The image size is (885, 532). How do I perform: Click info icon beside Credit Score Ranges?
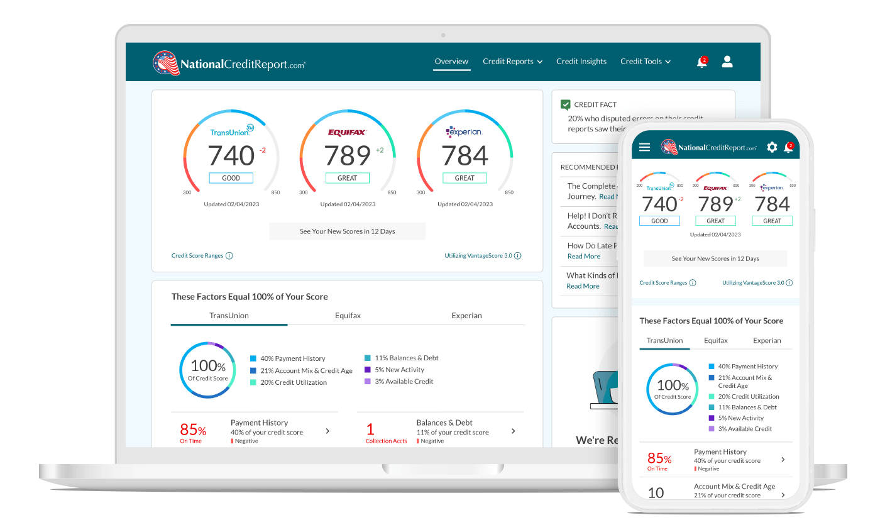(x=229, y=256)
